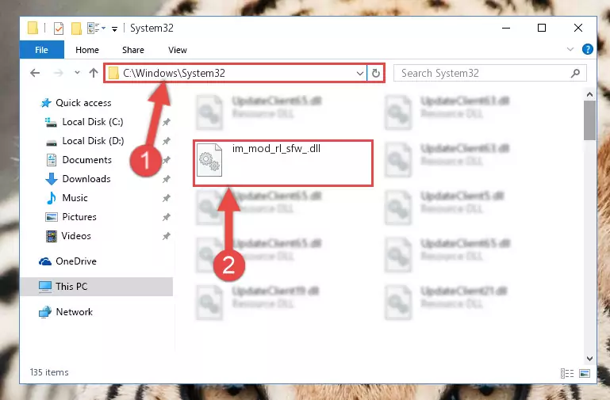
Task: Click the pin icon next to Music
Action: [x=167, y=198]
